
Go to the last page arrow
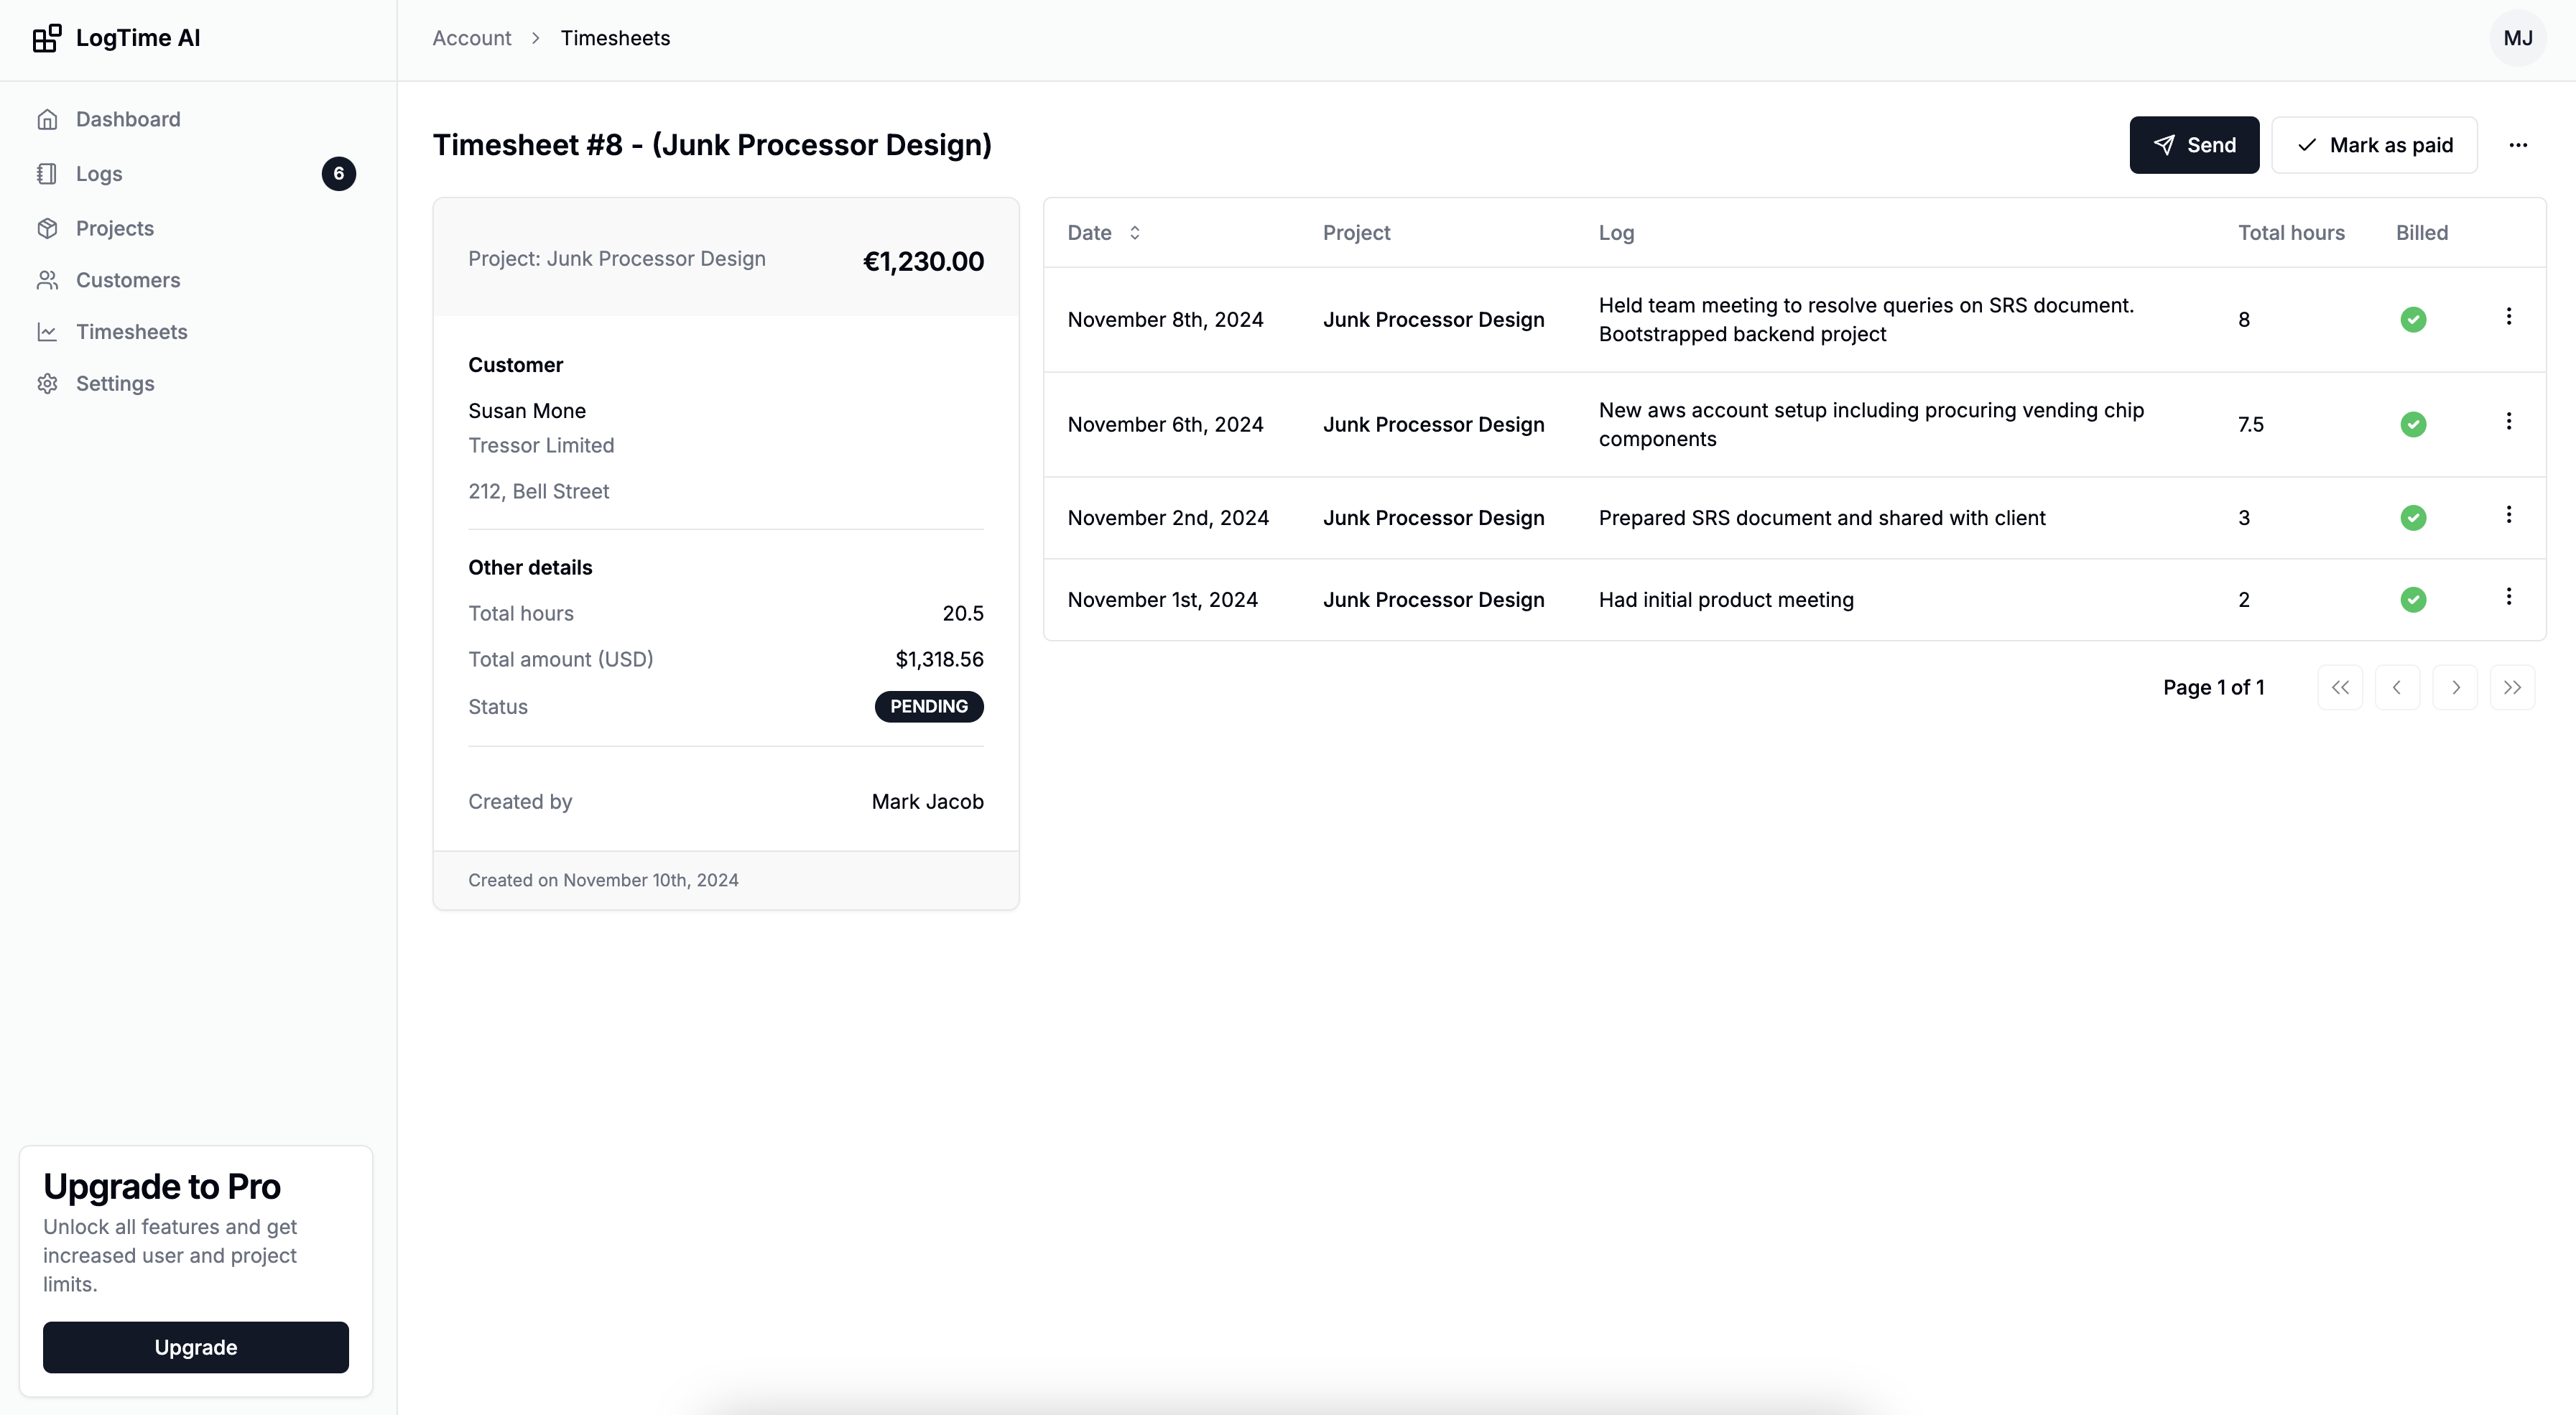coord(2511,688)
